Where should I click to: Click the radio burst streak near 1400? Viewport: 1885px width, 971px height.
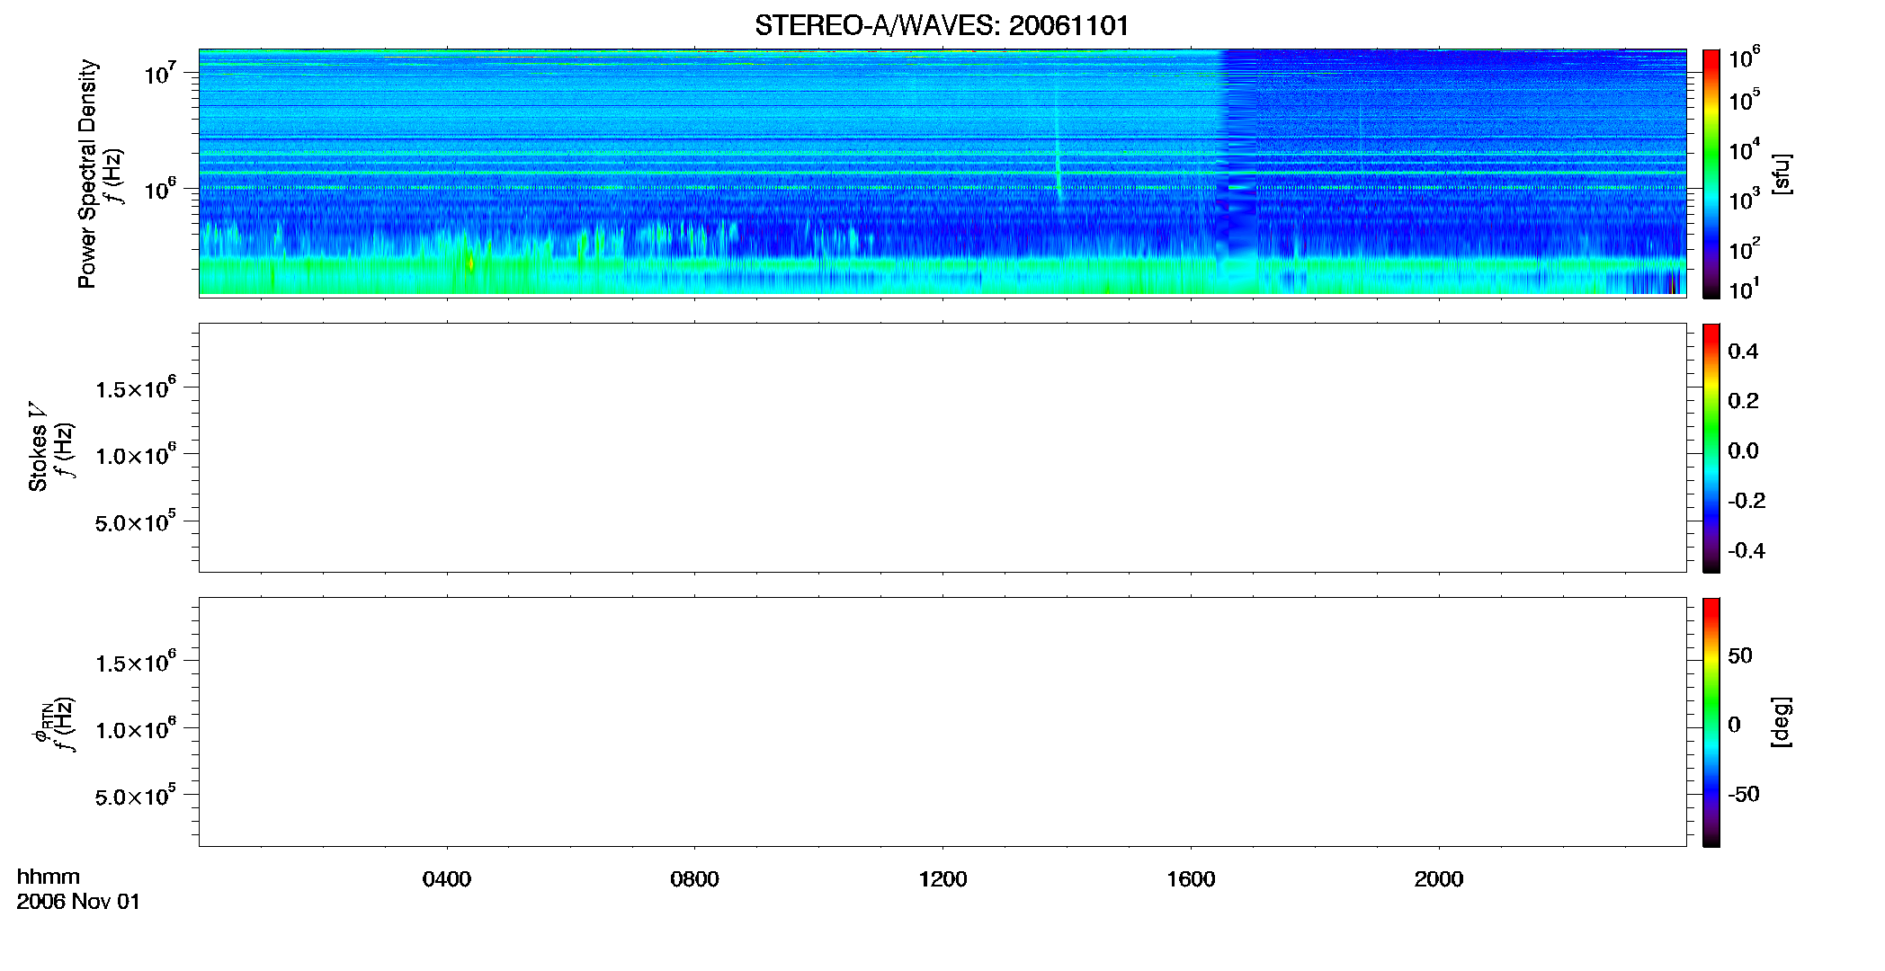point(1058,144)
